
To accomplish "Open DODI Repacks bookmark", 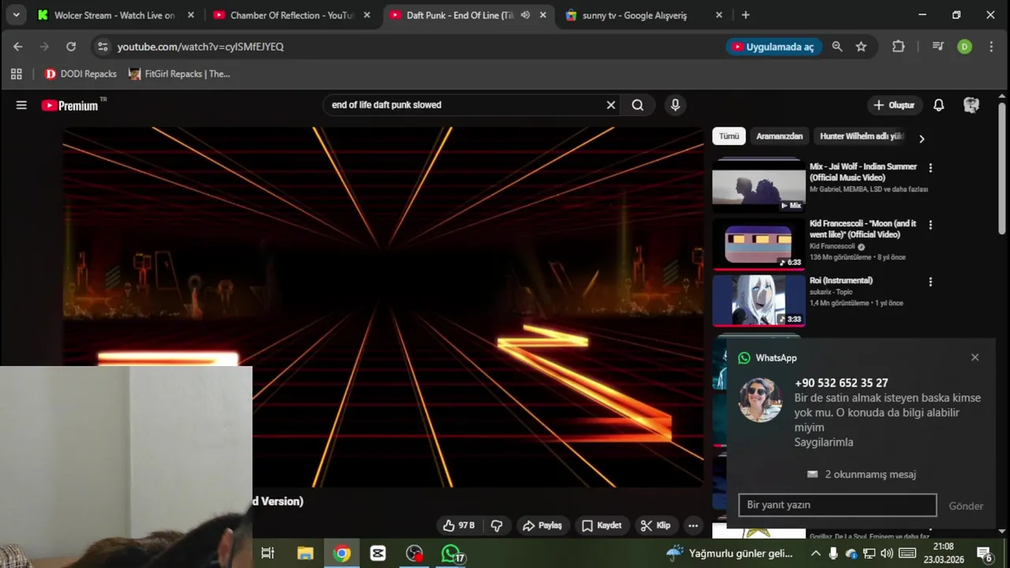I will (x=80, y=74).
